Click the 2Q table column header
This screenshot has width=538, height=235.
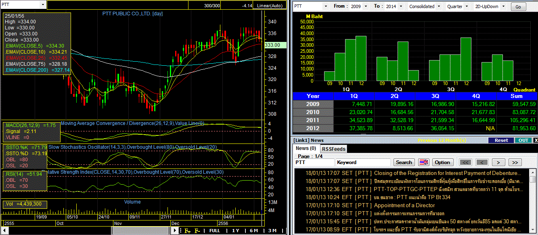pos(395,96)
